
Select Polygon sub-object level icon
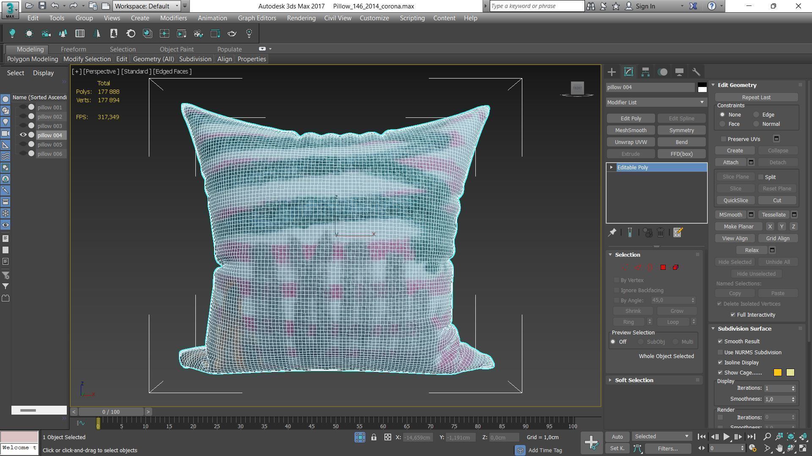[x=663, y=267]
